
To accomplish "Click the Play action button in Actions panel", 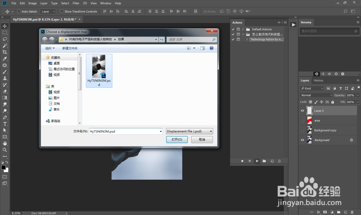I will pyautogui.click(x=257, y=161).
